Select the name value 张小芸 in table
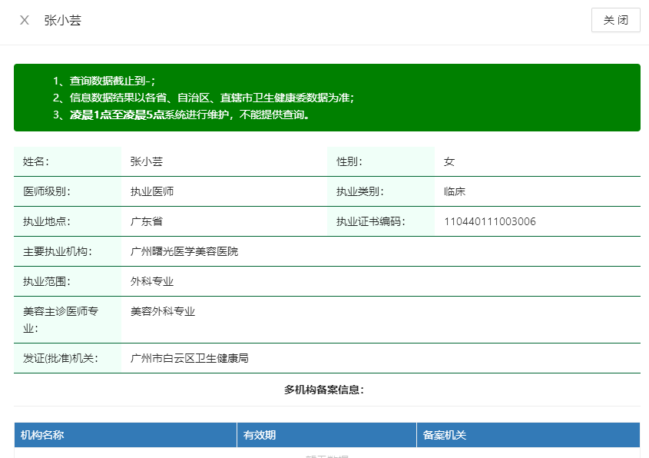Image resolution: width=649 pixels, height=458 pixels. point(147,161)
